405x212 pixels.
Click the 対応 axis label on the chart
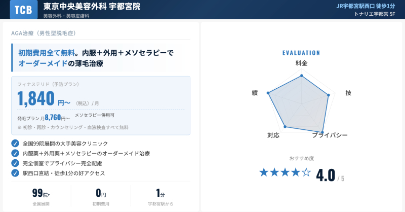(273, 135)
